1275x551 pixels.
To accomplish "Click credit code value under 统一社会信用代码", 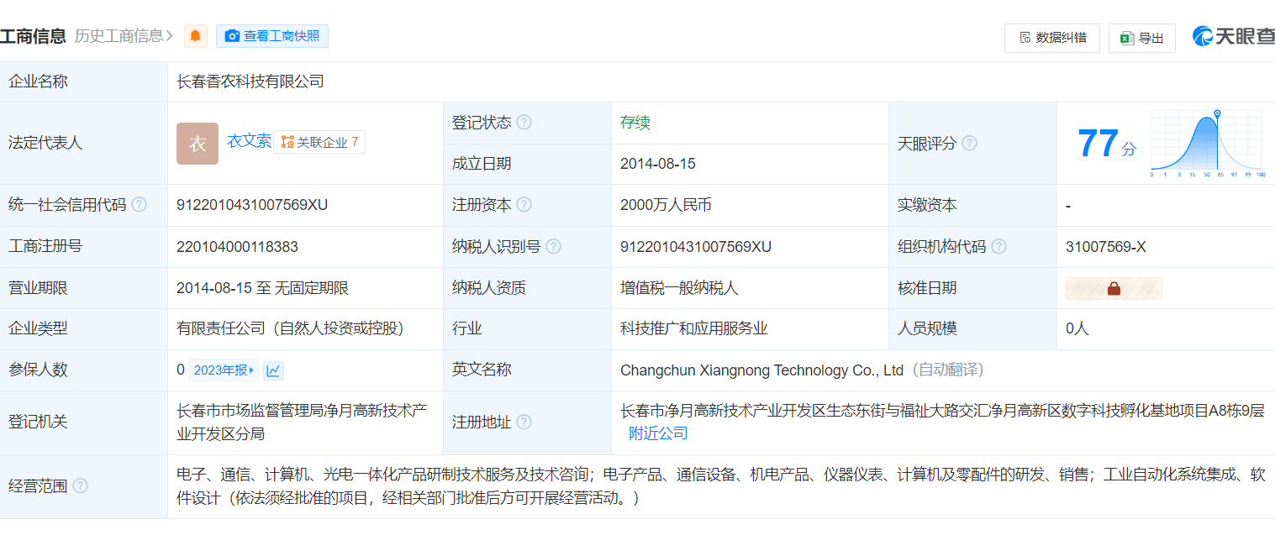I will pos(252,205).
